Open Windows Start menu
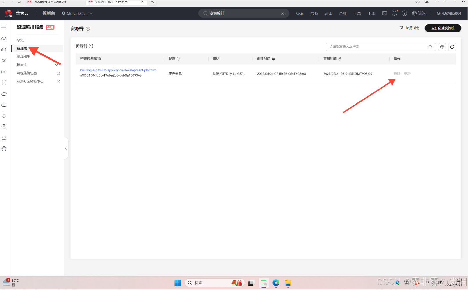Viewport: 468px width, 290px height. [x=178, y=283]
